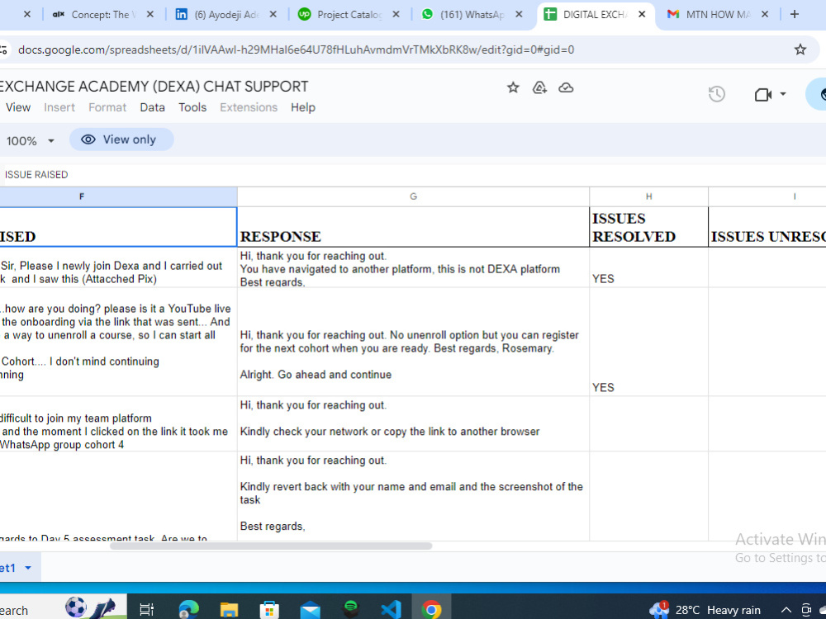Select the 'newly join Dexa' issue cell
826x619 pixels.
(x=118, y=267)
